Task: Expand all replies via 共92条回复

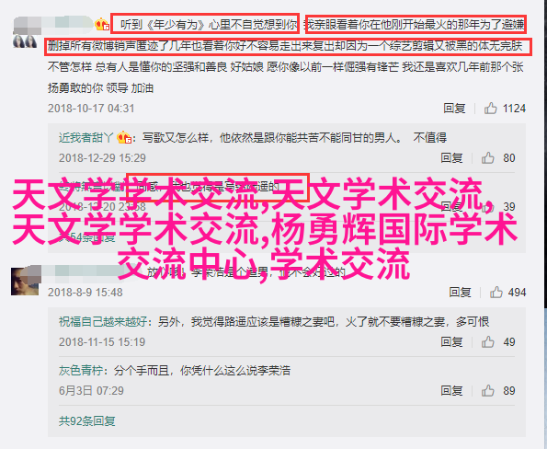Action: 86,421
